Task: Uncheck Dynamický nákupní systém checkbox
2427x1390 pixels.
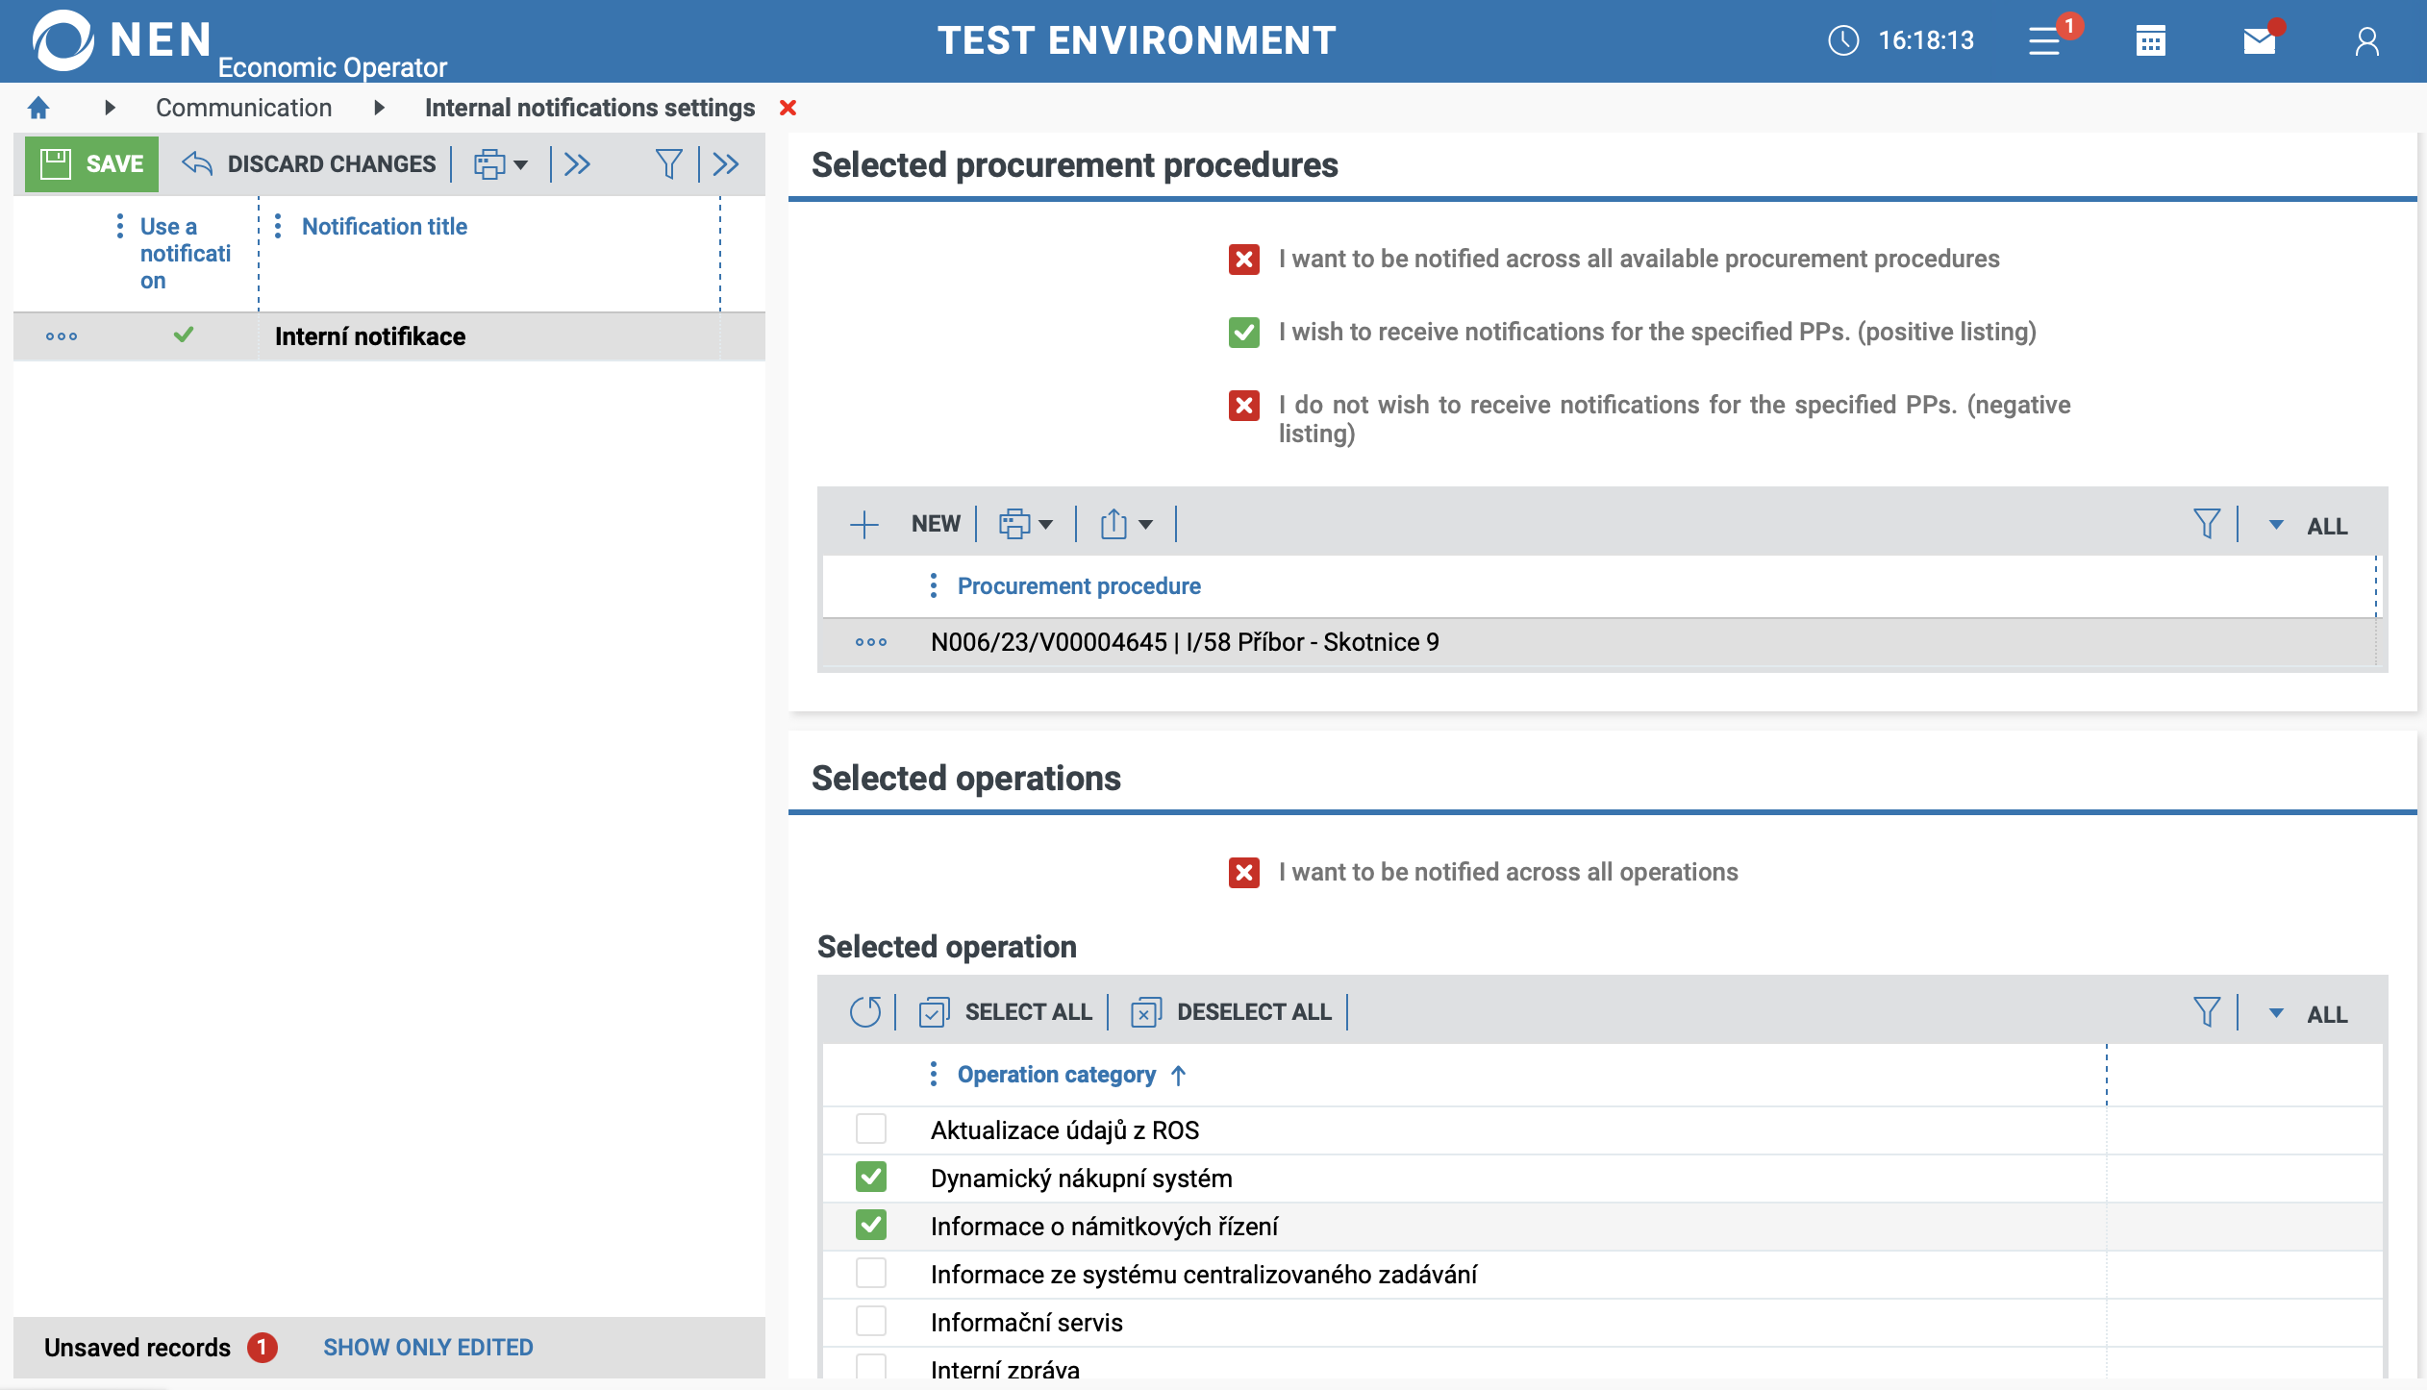Action: [871, 1177]
